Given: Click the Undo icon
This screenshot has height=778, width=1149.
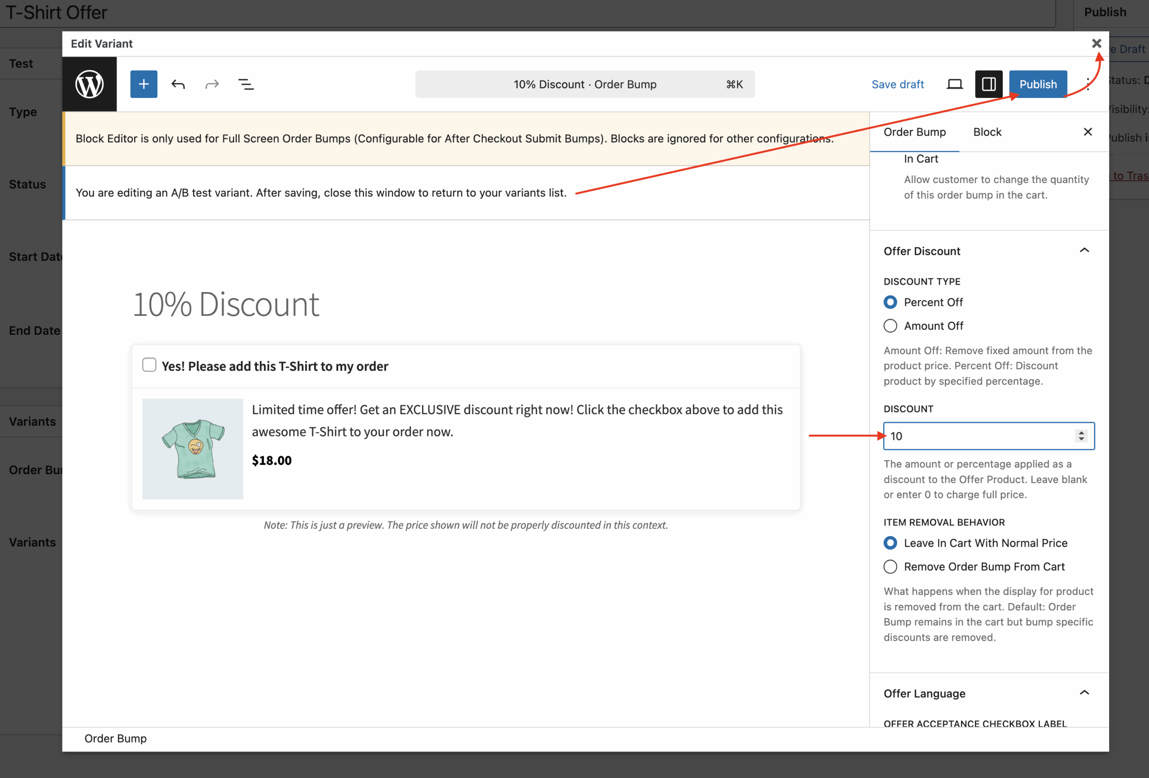Looking at the screenshot, I should coord(178,84).
